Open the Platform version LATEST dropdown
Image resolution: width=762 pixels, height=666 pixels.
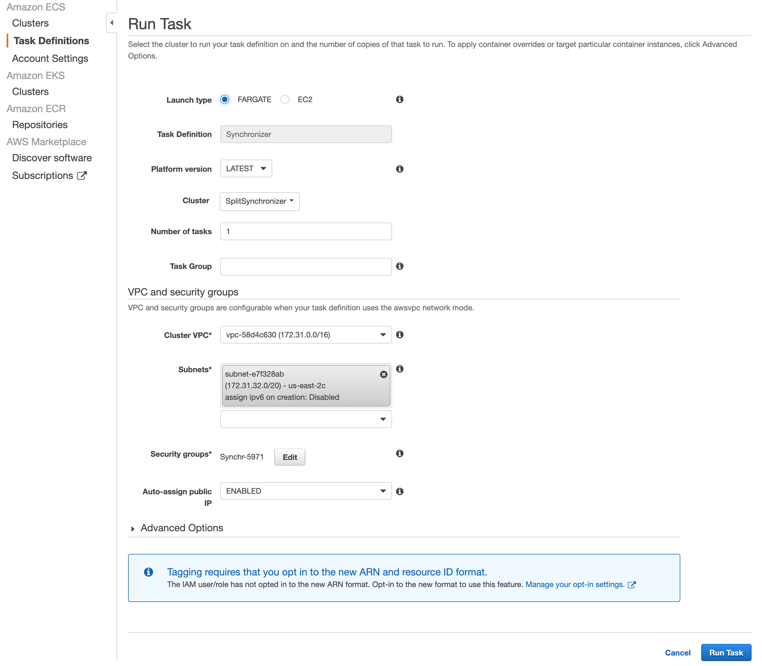[x=246, y=168]
